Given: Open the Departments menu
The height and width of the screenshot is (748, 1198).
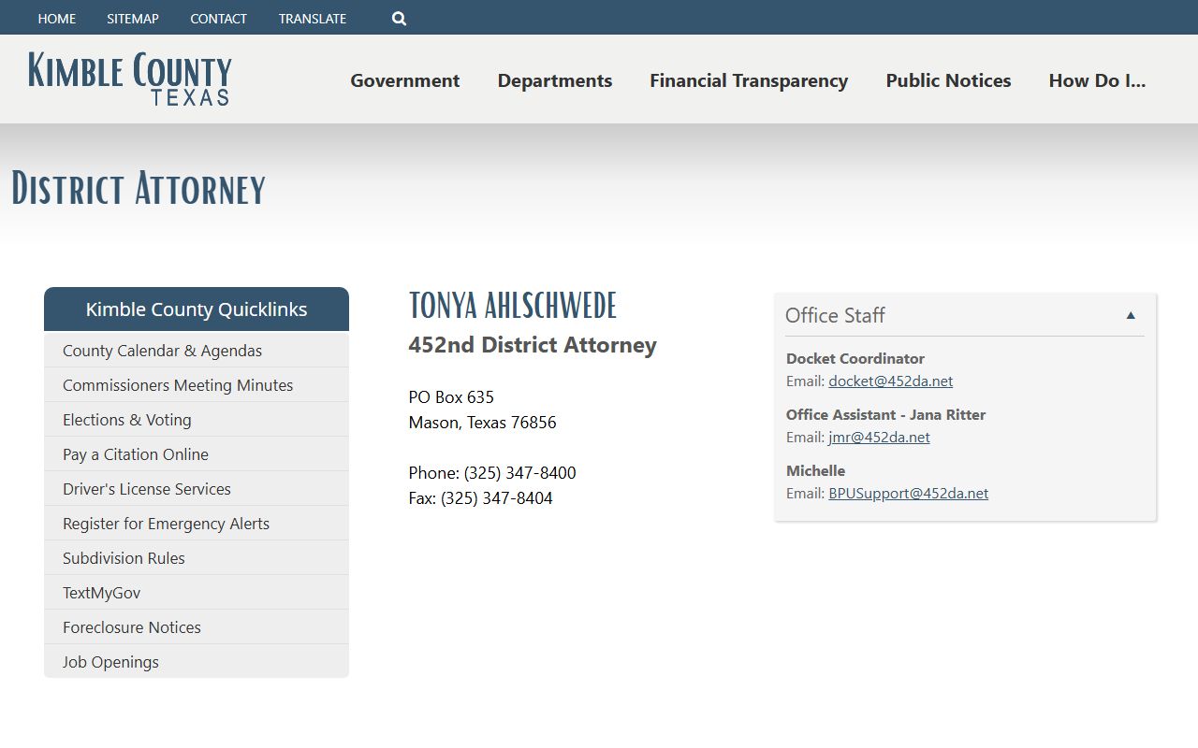Looking at the screenshot, I should 555,80.
